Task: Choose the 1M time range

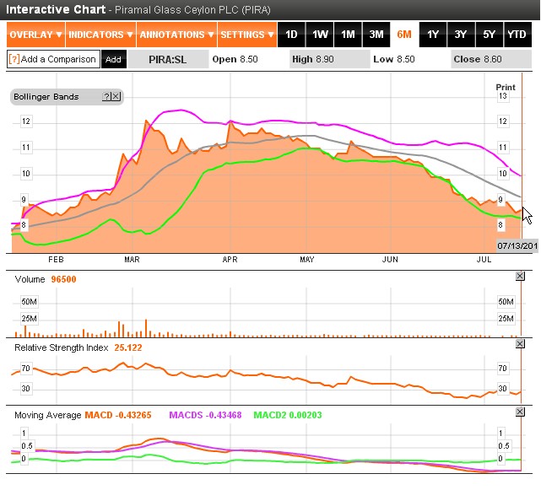Action: tap(348, 35)
